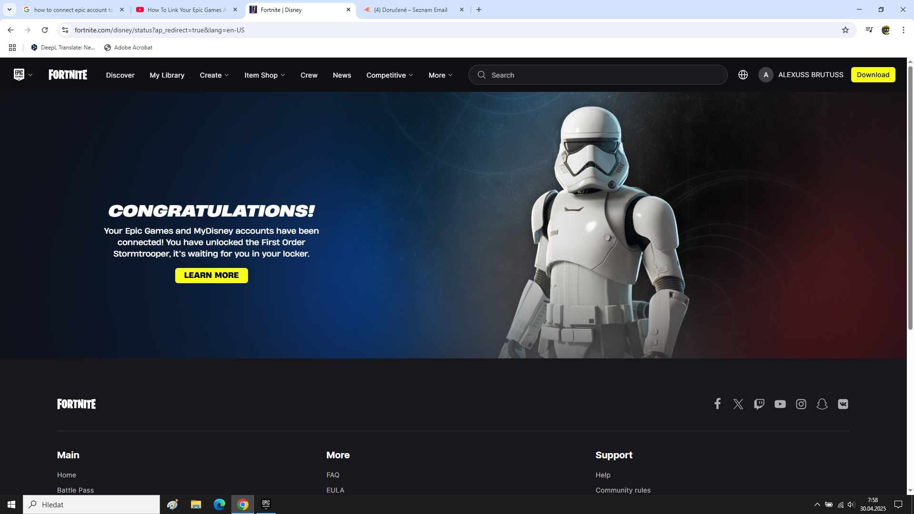Click the browser address bar URL
The image size is (914, 514).
coord(159,30)
